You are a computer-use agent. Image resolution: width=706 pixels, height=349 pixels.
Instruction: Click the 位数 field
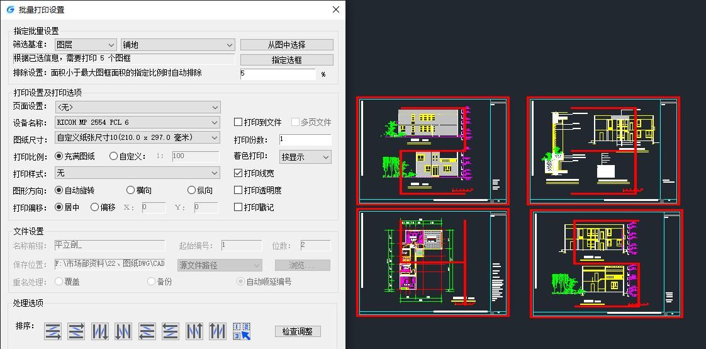click(316, 245)
